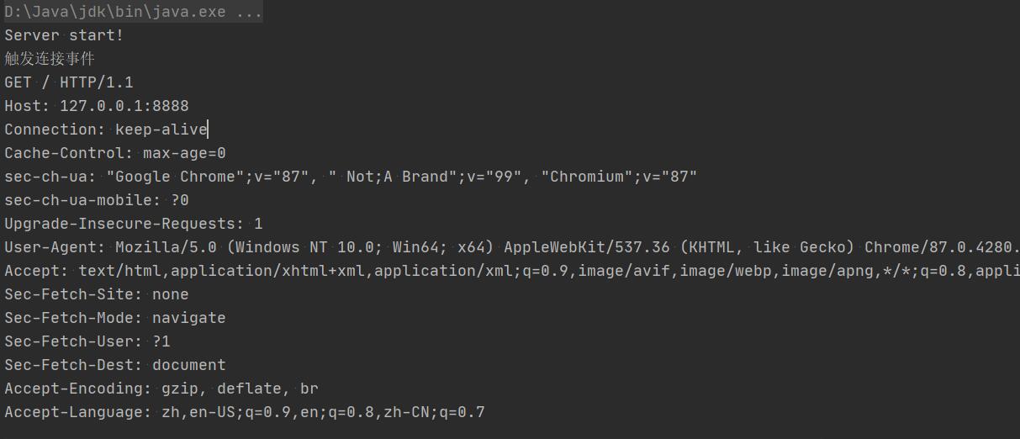
Task: Click the Chinese text line '触发连接事件'
Action: [50, 59]
